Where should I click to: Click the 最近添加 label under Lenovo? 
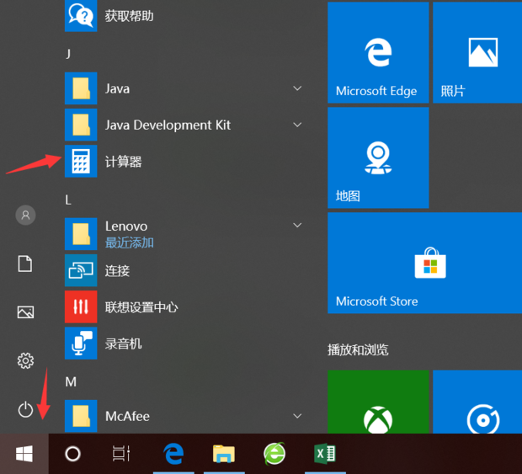[x=129, y=242]
